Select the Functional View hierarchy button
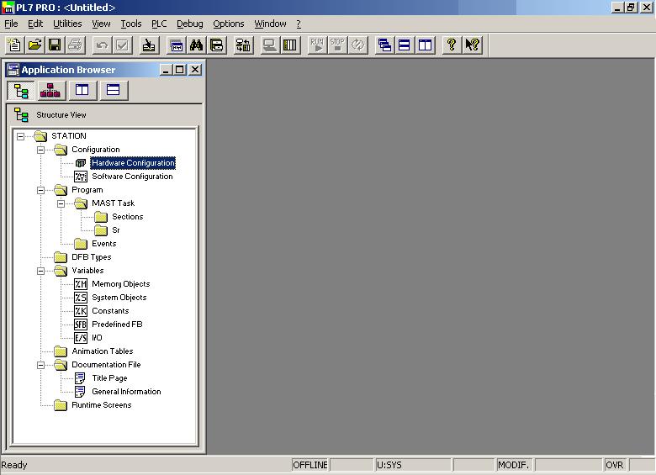656x475 pixels. coord(50,90)
